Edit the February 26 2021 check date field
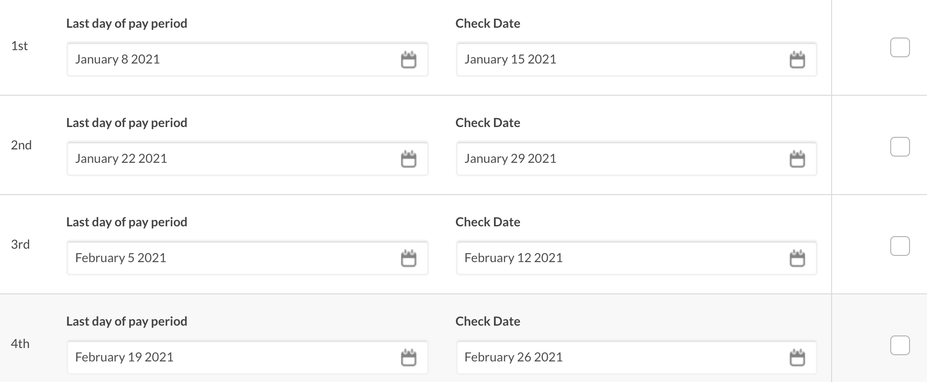The image size is (927, 382). coord(636,357)
